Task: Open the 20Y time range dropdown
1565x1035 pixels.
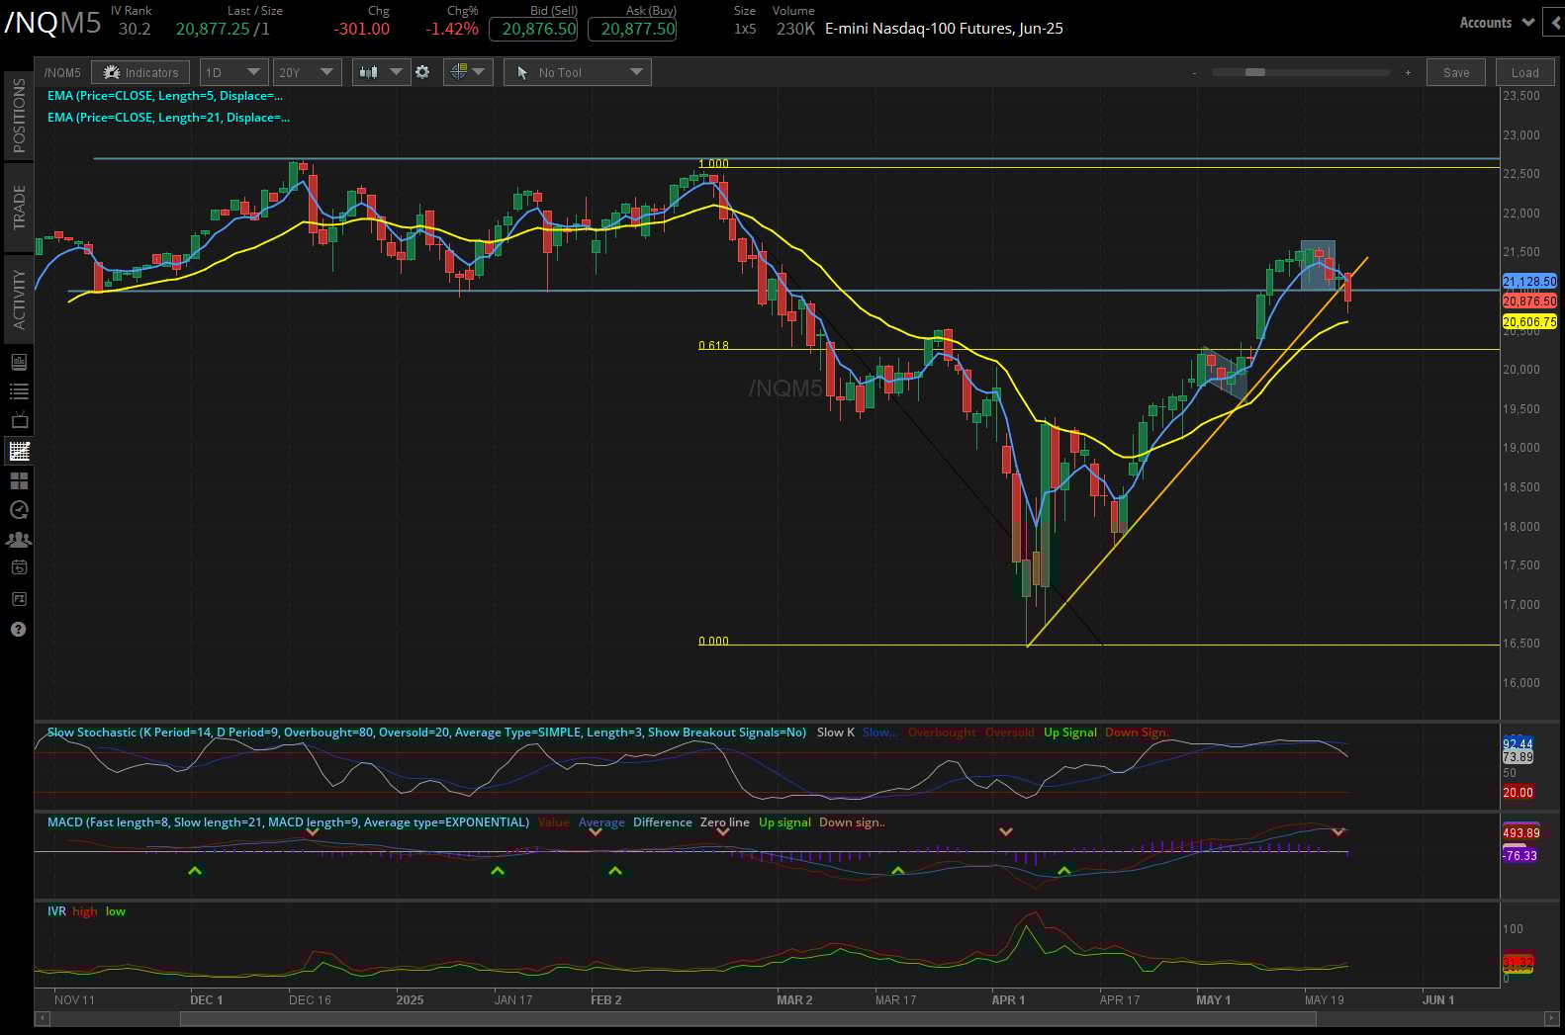Action: (307, 72)
